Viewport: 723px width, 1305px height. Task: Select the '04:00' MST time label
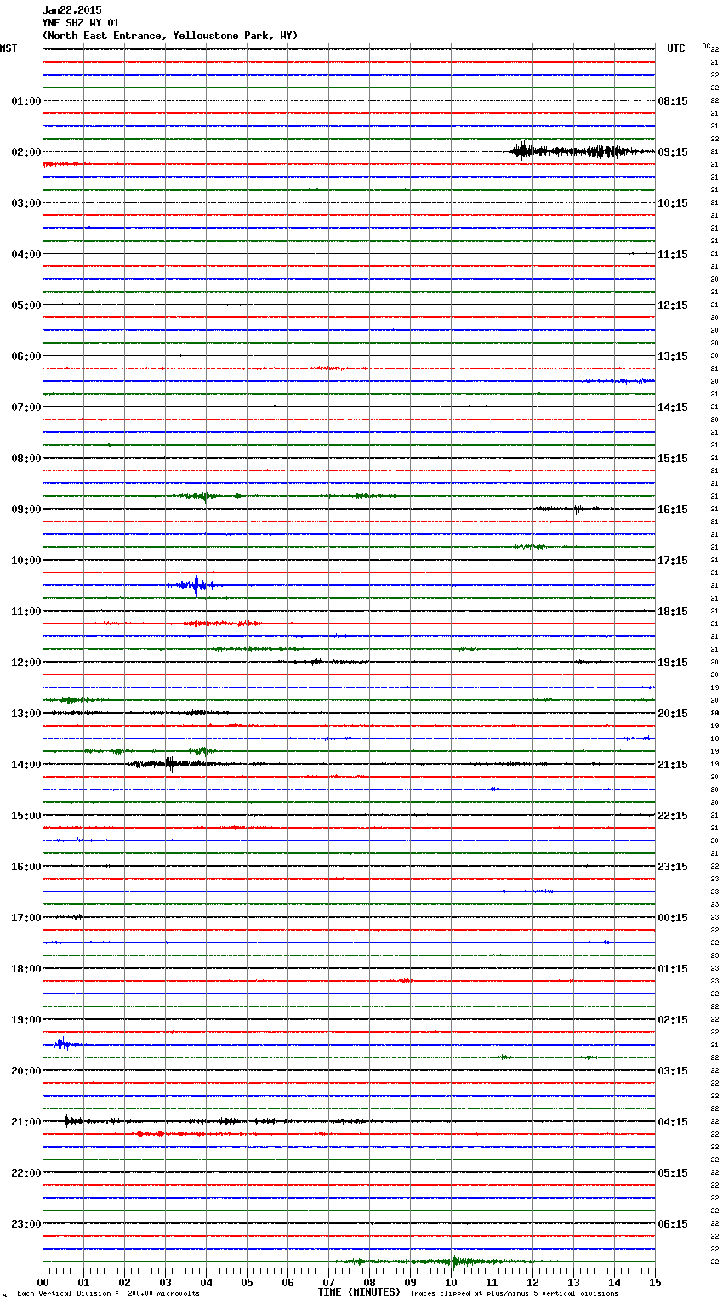(x=26, y=254)
